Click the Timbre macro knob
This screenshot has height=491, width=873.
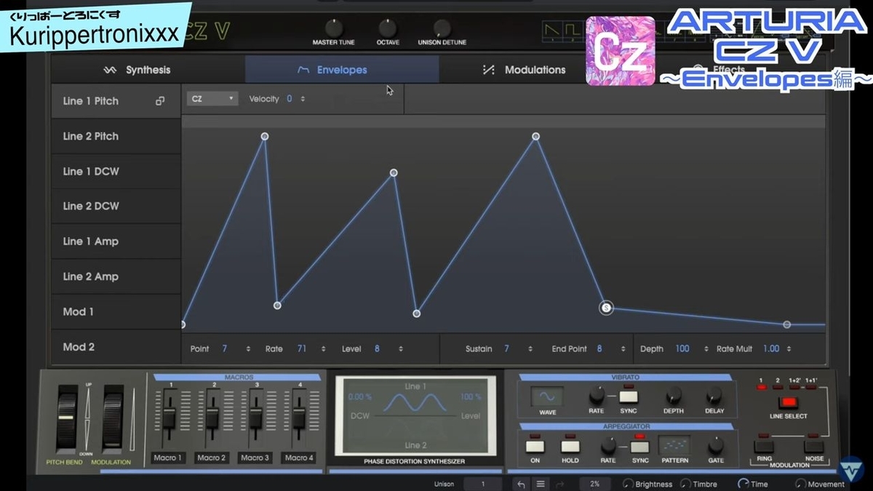tap(685, 484)
